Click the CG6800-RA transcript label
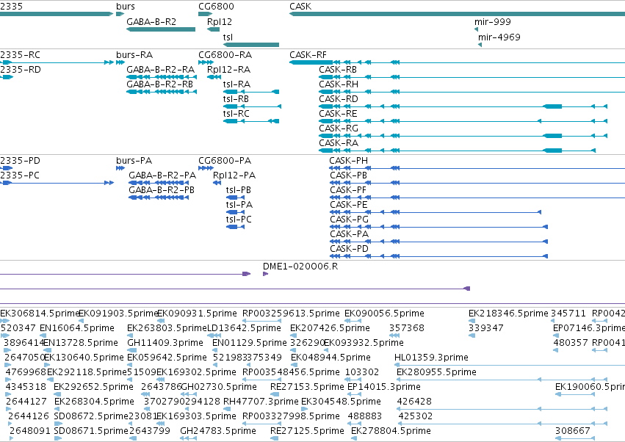The image size is (625, 442). [225, 55]
